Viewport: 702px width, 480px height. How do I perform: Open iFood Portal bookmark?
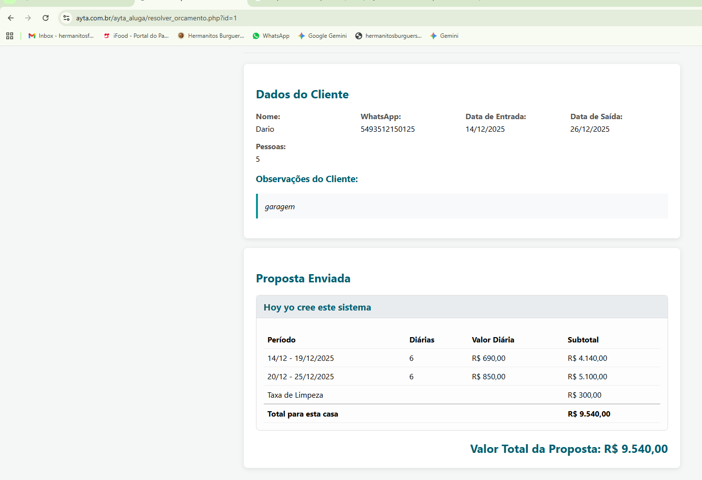tap(136, 36)
